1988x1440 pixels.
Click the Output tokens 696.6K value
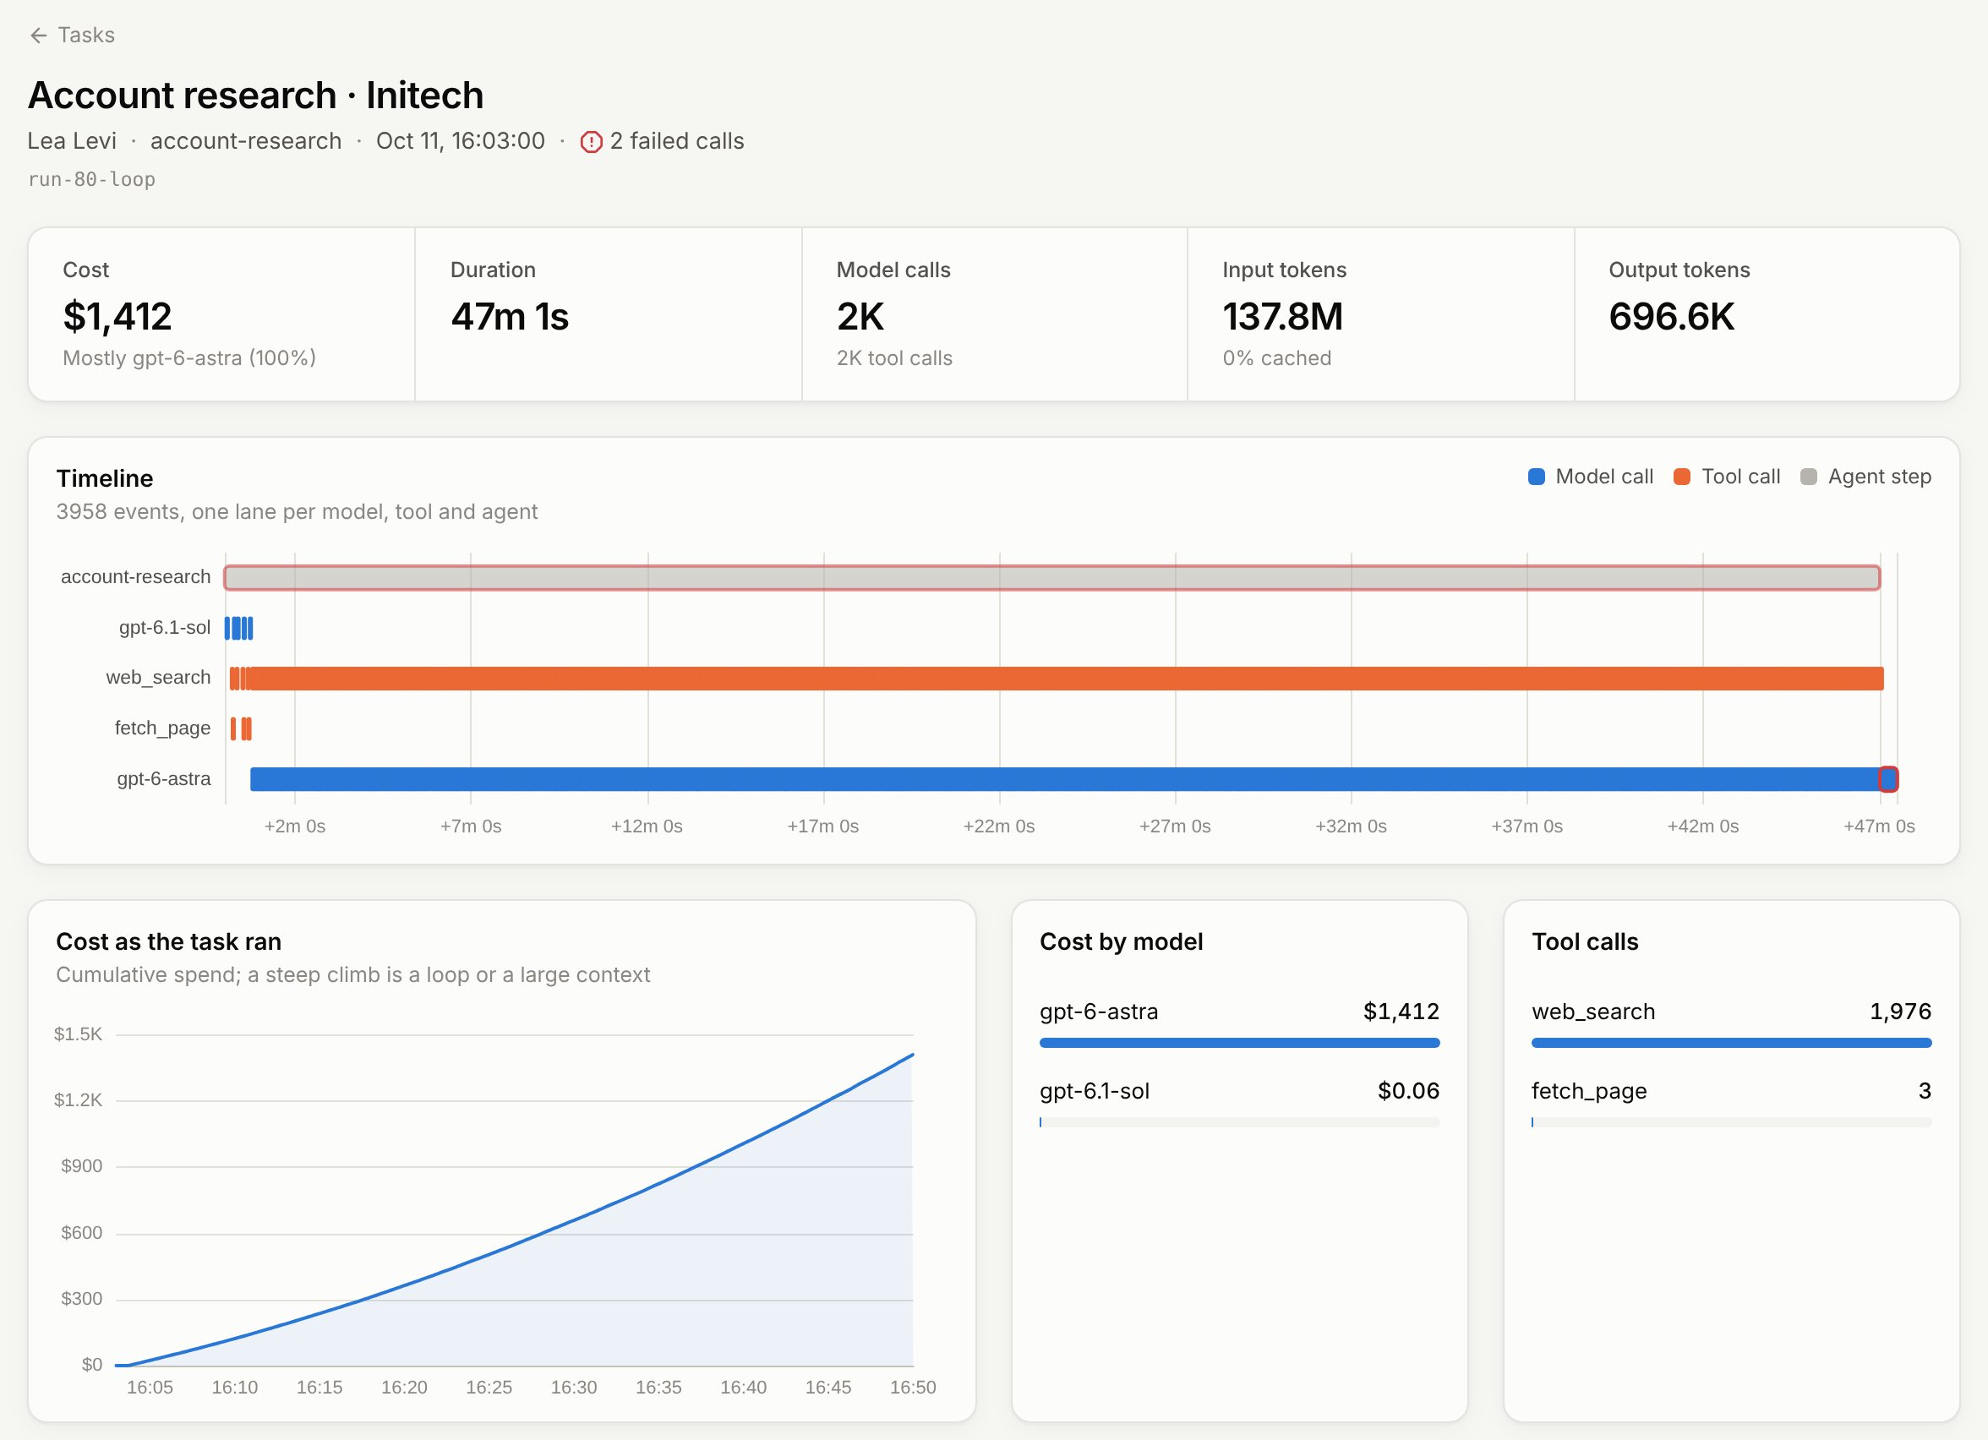(x=1671, y=316)
